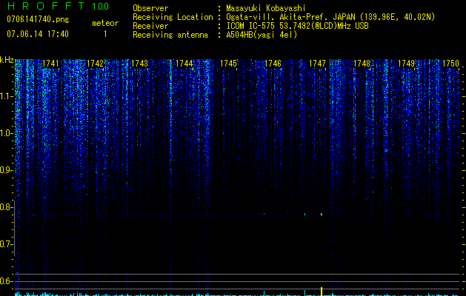This screenshot has height=296, width=466.
Task: Click the 1742 time marker
Action: pos(95,64)
